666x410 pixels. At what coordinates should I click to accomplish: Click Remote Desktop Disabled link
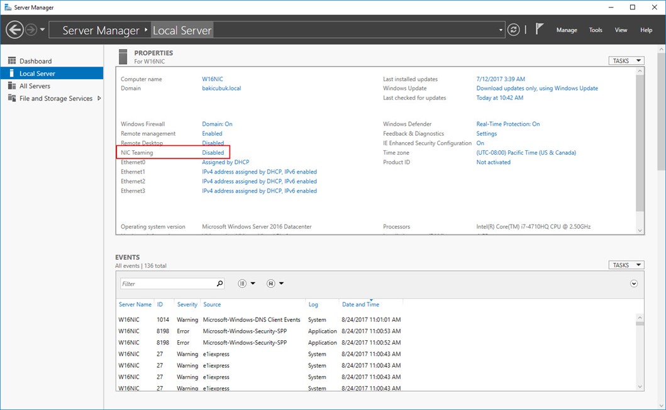pyautogui.click(x=213, y=143)
